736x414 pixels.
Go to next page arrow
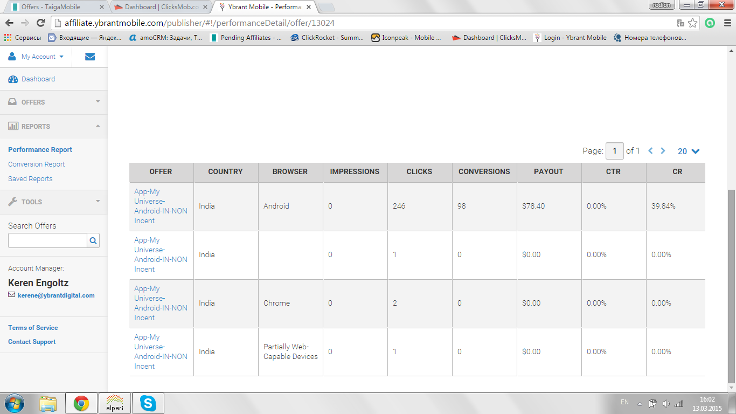663,151
